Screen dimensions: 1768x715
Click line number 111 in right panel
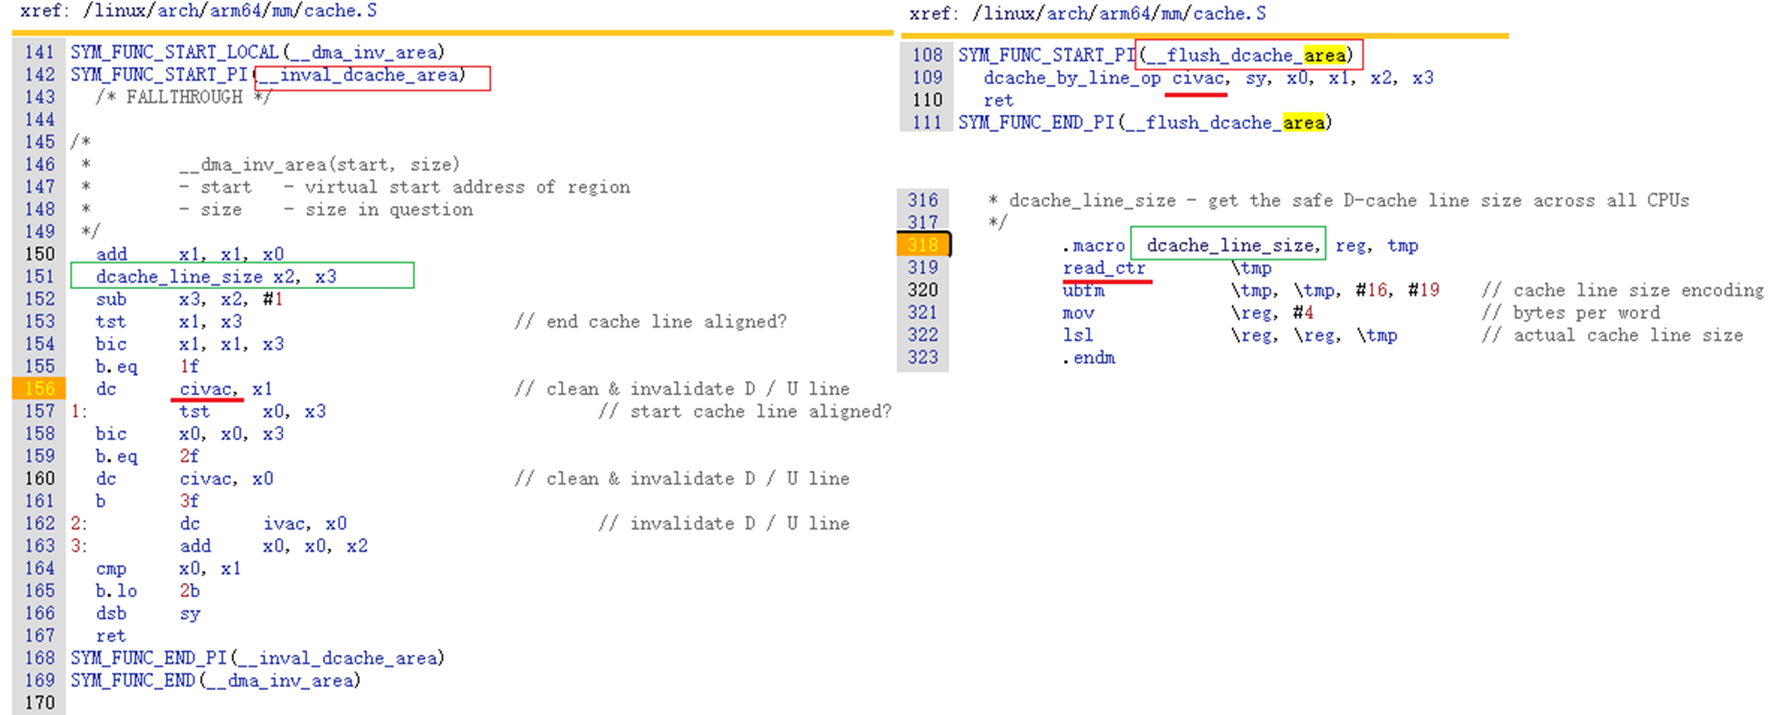[926, 123]
